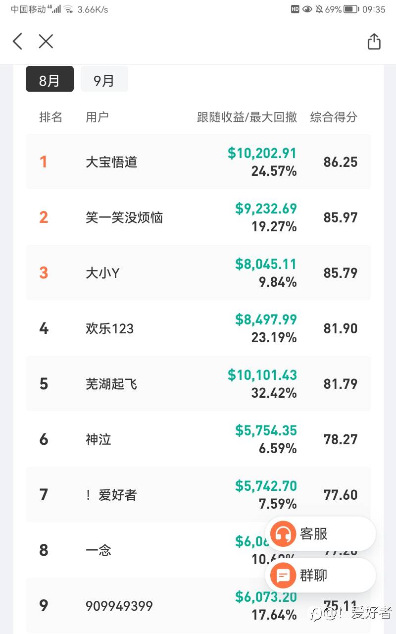396x634 pixels.
Task: Switch to the 9月 tab
Action: [x=104, y=79]
